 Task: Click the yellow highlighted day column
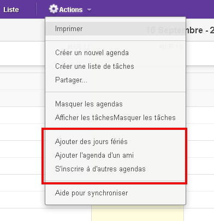(138, 213)
